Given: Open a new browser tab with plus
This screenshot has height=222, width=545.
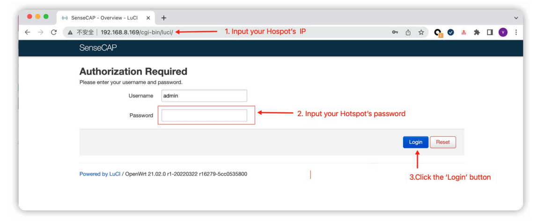Looking at the screenshot, I should [x=164, y=18].
